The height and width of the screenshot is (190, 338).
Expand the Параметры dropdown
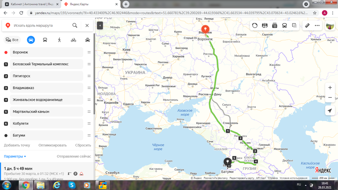15,156
